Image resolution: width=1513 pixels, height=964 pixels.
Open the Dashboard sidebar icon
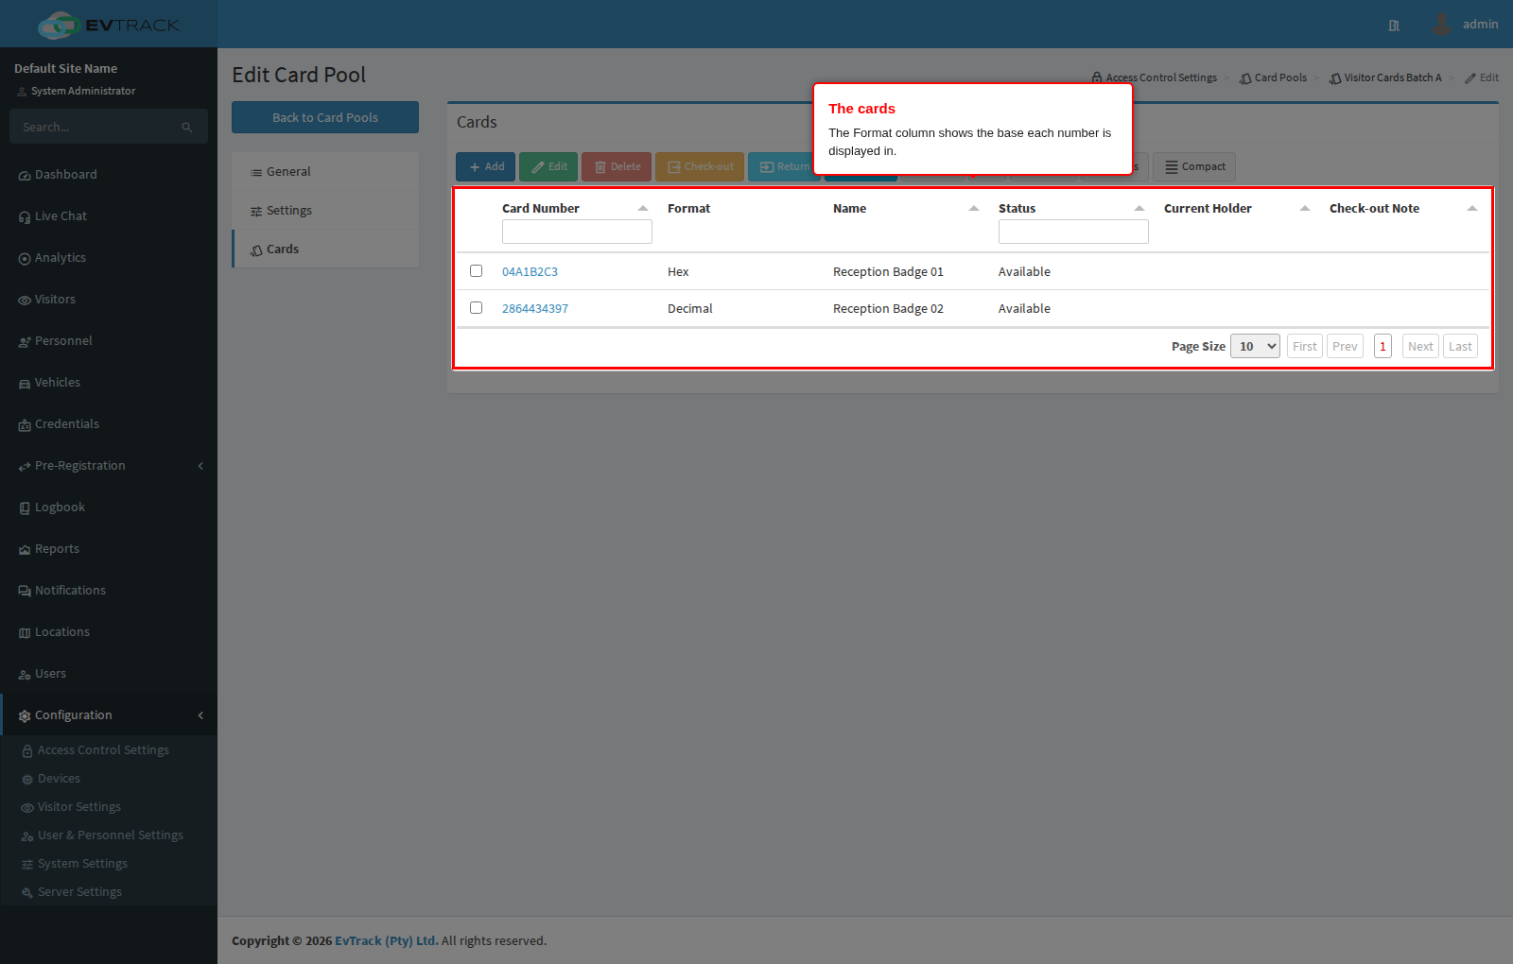click(x=25, y=176)
